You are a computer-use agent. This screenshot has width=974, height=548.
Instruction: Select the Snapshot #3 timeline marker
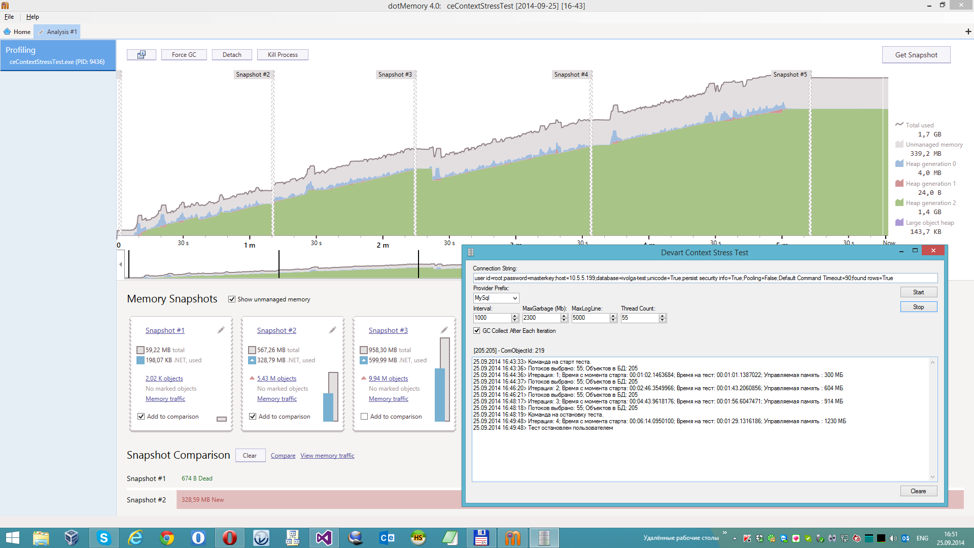395,75
